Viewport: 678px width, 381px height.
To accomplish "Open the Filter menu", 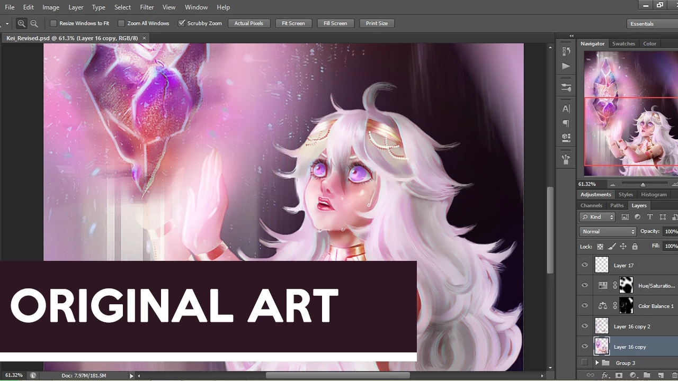I will pyautogui.click(x=147, y=7).
